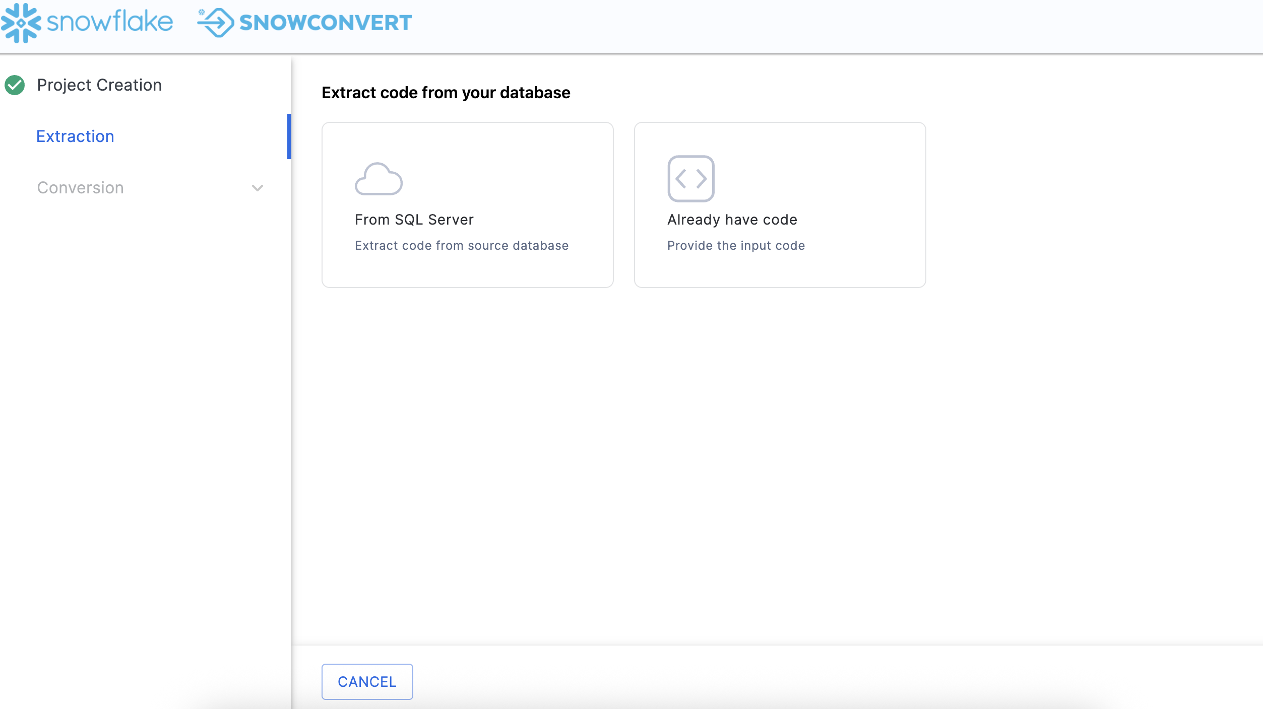Select the From SQL Server extraction option
The width and height of the screenshot is (1263, 709).
point(467,203)
